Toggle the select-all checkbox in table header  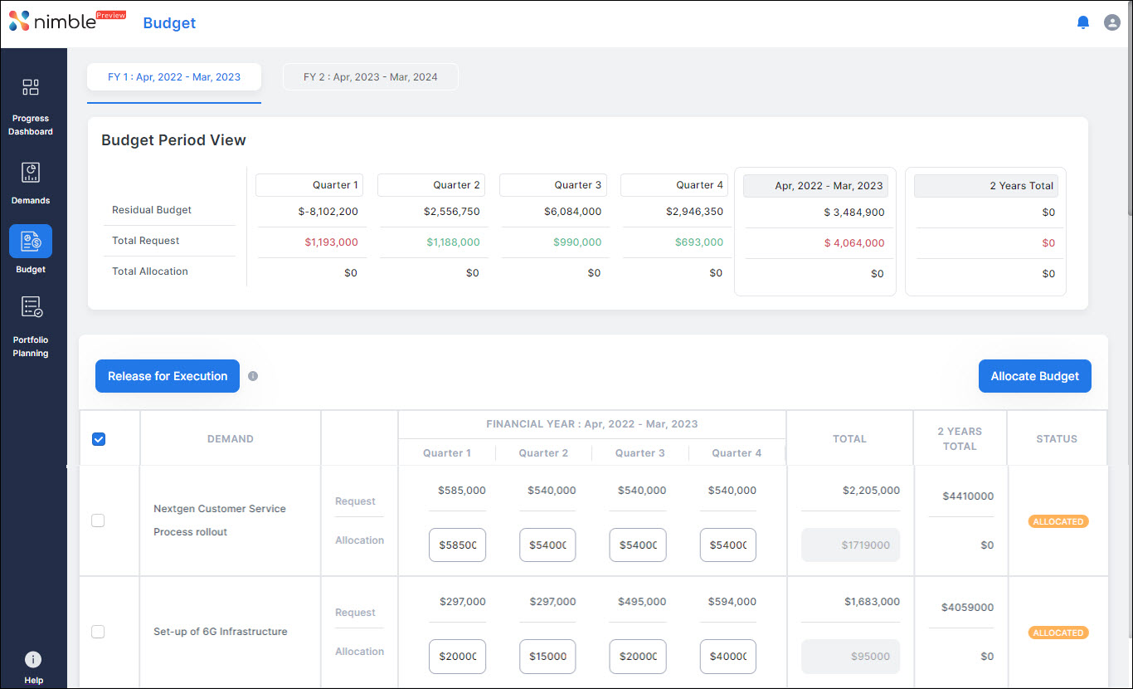point(99,439)
